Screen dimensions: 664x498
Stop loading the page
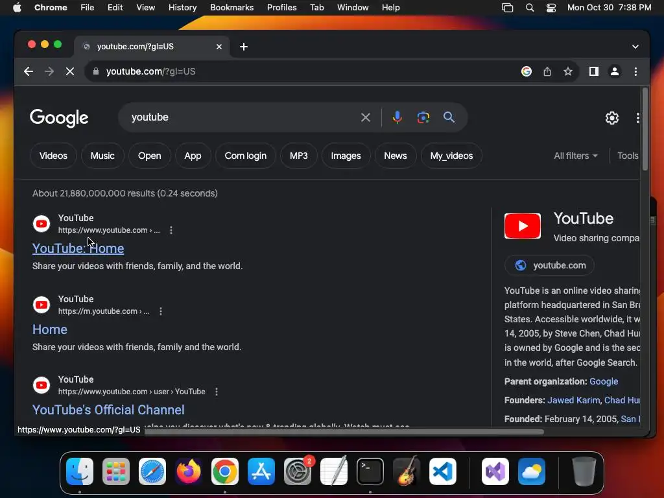70,71
